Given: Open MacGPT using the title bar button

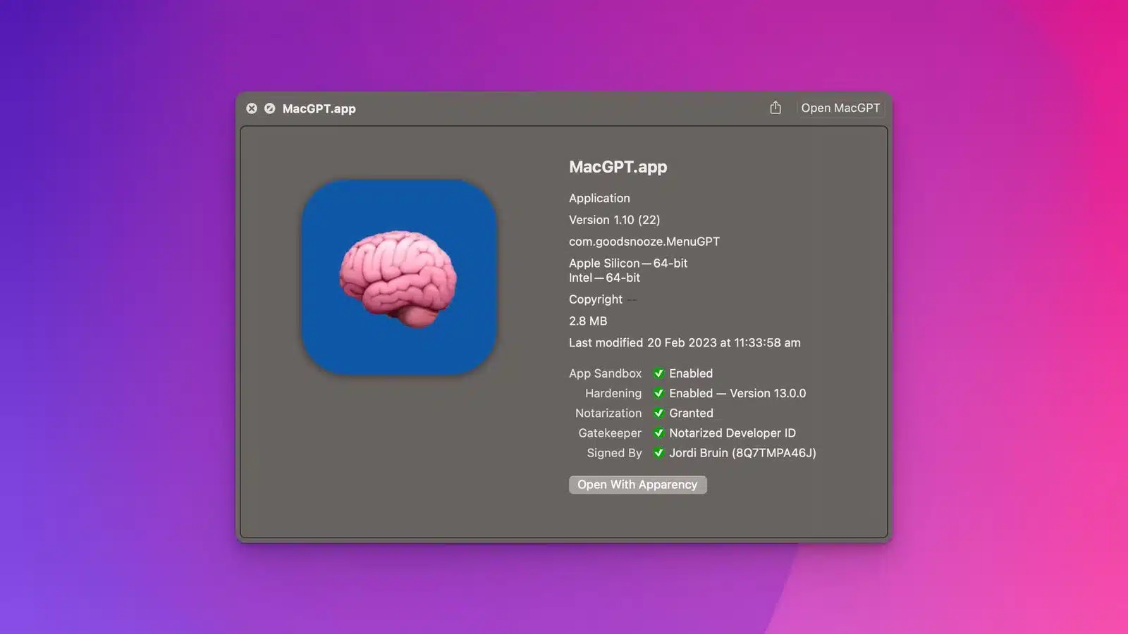Looking at the screenshot, I should tap(840, 108).
